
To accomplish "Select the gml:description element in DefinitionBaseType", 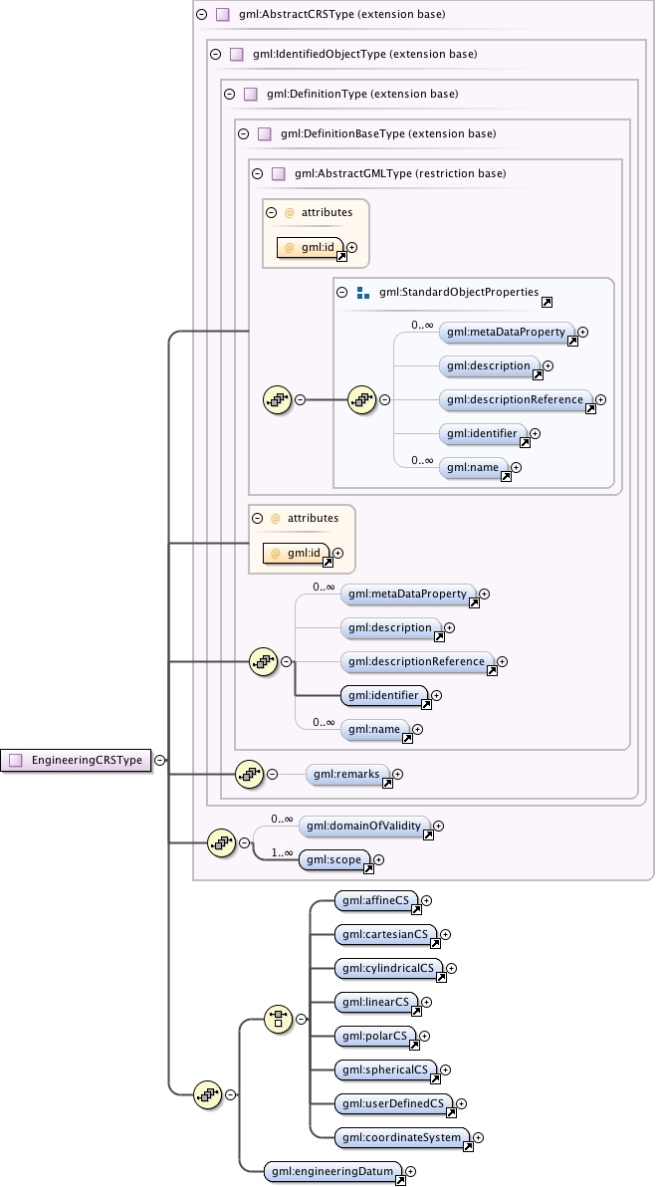I will click(x=390, y=627).
